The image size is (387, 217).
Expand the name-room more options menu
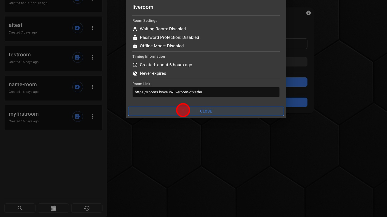coord(93,87)
